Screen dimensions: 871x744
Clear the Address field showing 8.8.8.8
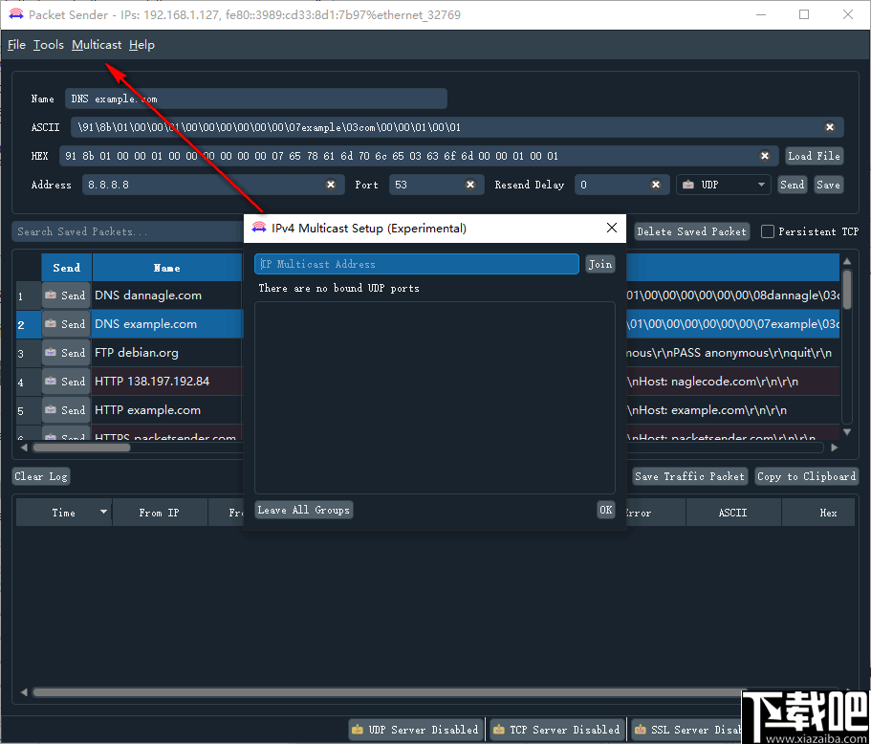tap(331, 184)
